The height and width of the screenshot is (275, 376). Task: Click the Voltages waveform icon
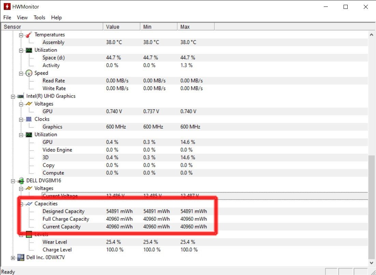(29, 104)
